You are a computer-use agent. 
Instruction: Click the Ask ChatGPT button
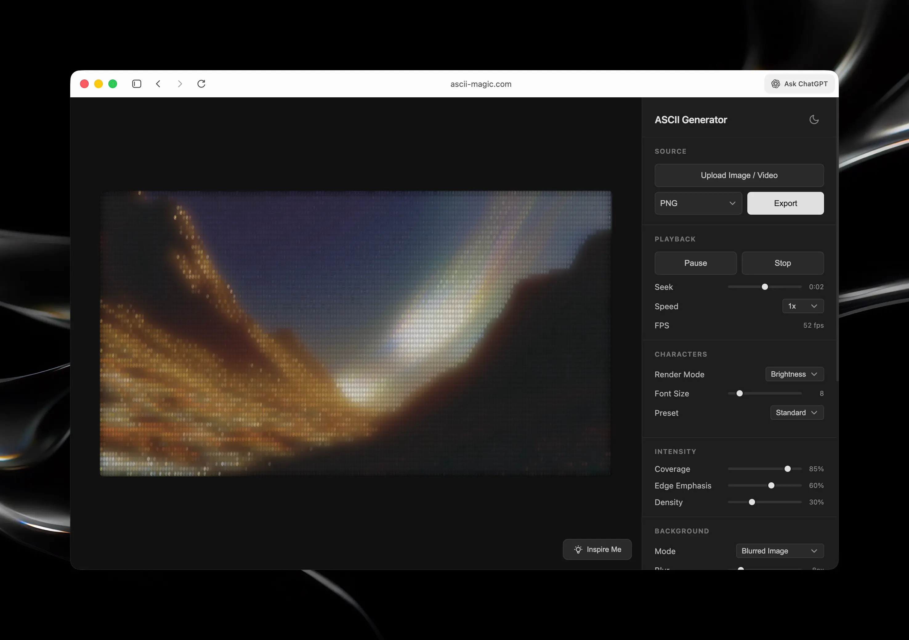coord(799,84)
